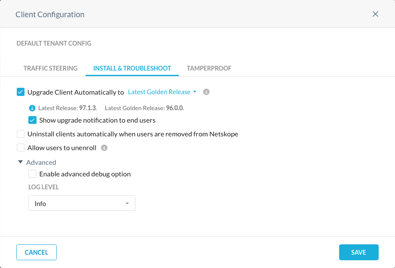Click the dropdown arrow on the Log Level field
This screenshot has height=268, width=395.
(x=127, y=203)
